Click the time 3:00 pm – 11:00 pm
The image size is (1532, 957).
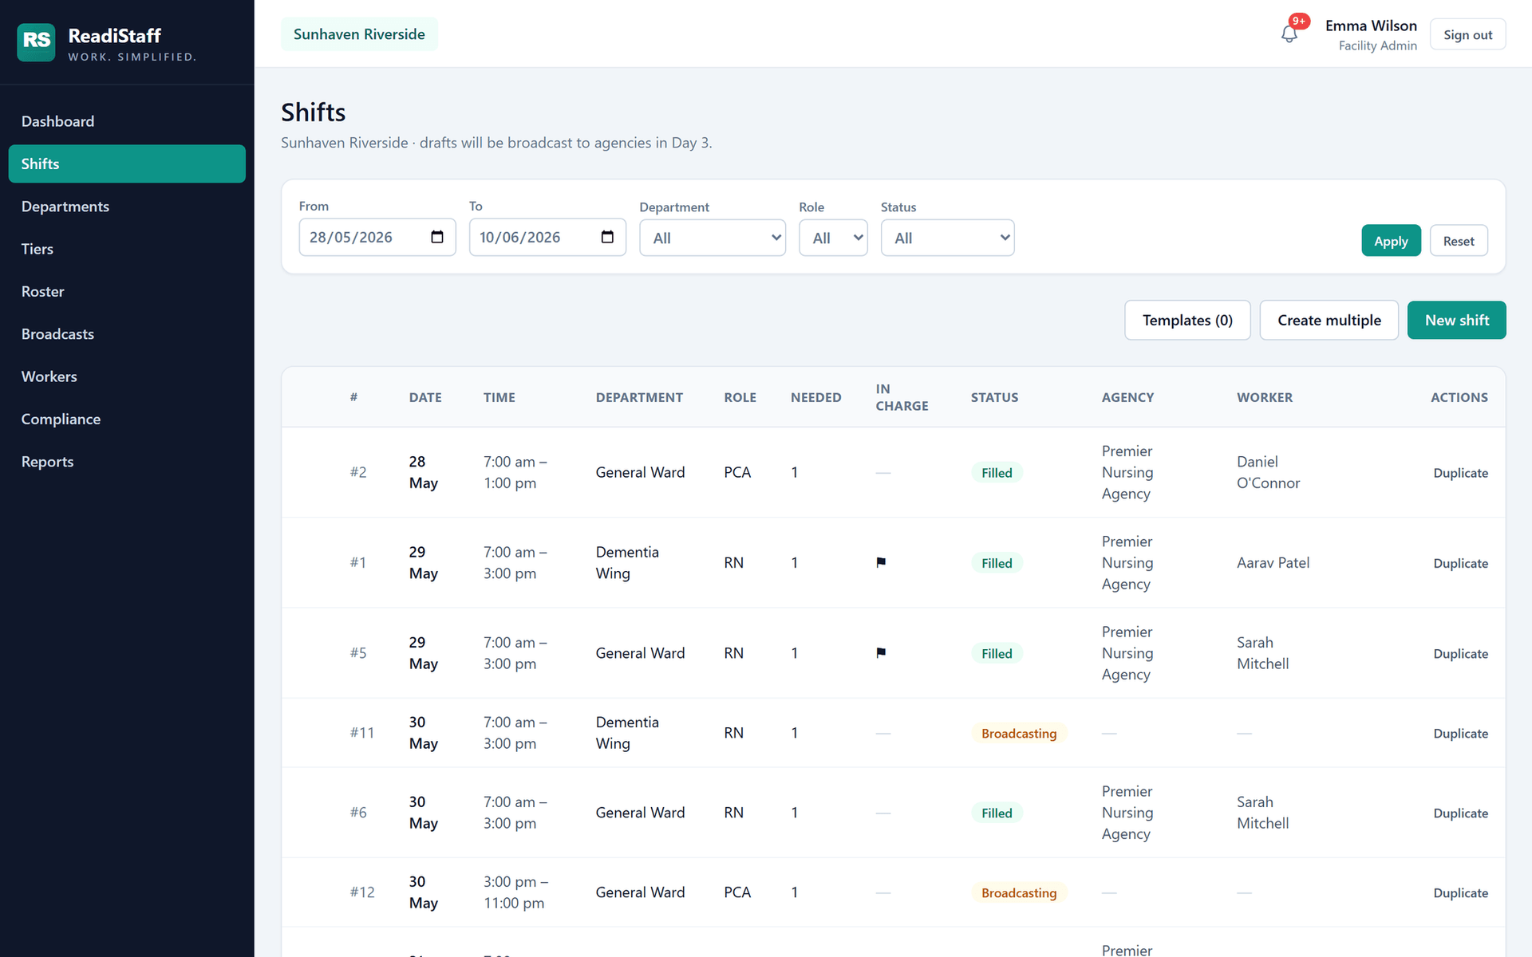[515, 892]
